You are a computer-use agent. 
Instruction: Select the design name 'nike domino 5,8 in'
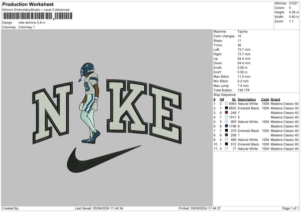(32, 22)
